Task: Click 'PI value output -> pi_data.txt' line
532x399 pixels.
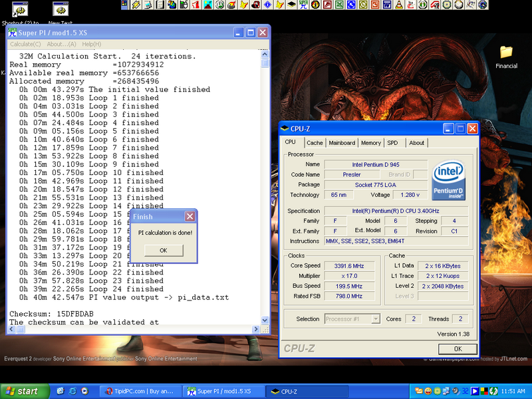Action: click(124, 297)
